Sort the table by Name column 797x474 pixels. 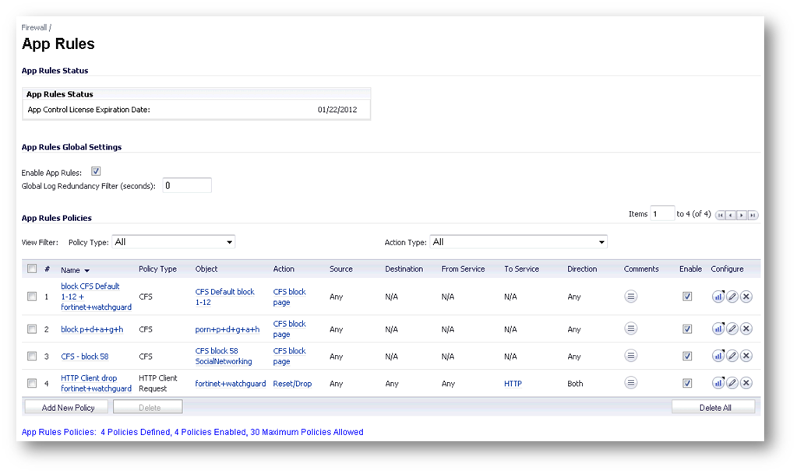(71, 269)
